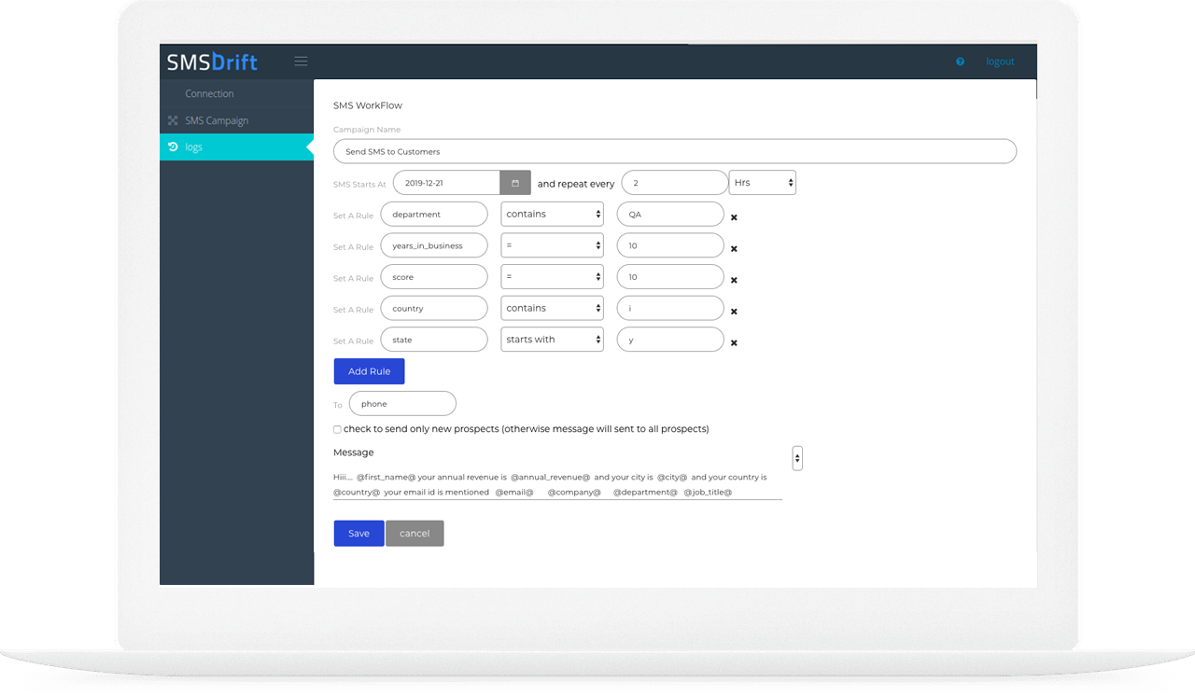Click the help question mark icon
This screenshot has width=1195, height=696.
coord(960,62)
